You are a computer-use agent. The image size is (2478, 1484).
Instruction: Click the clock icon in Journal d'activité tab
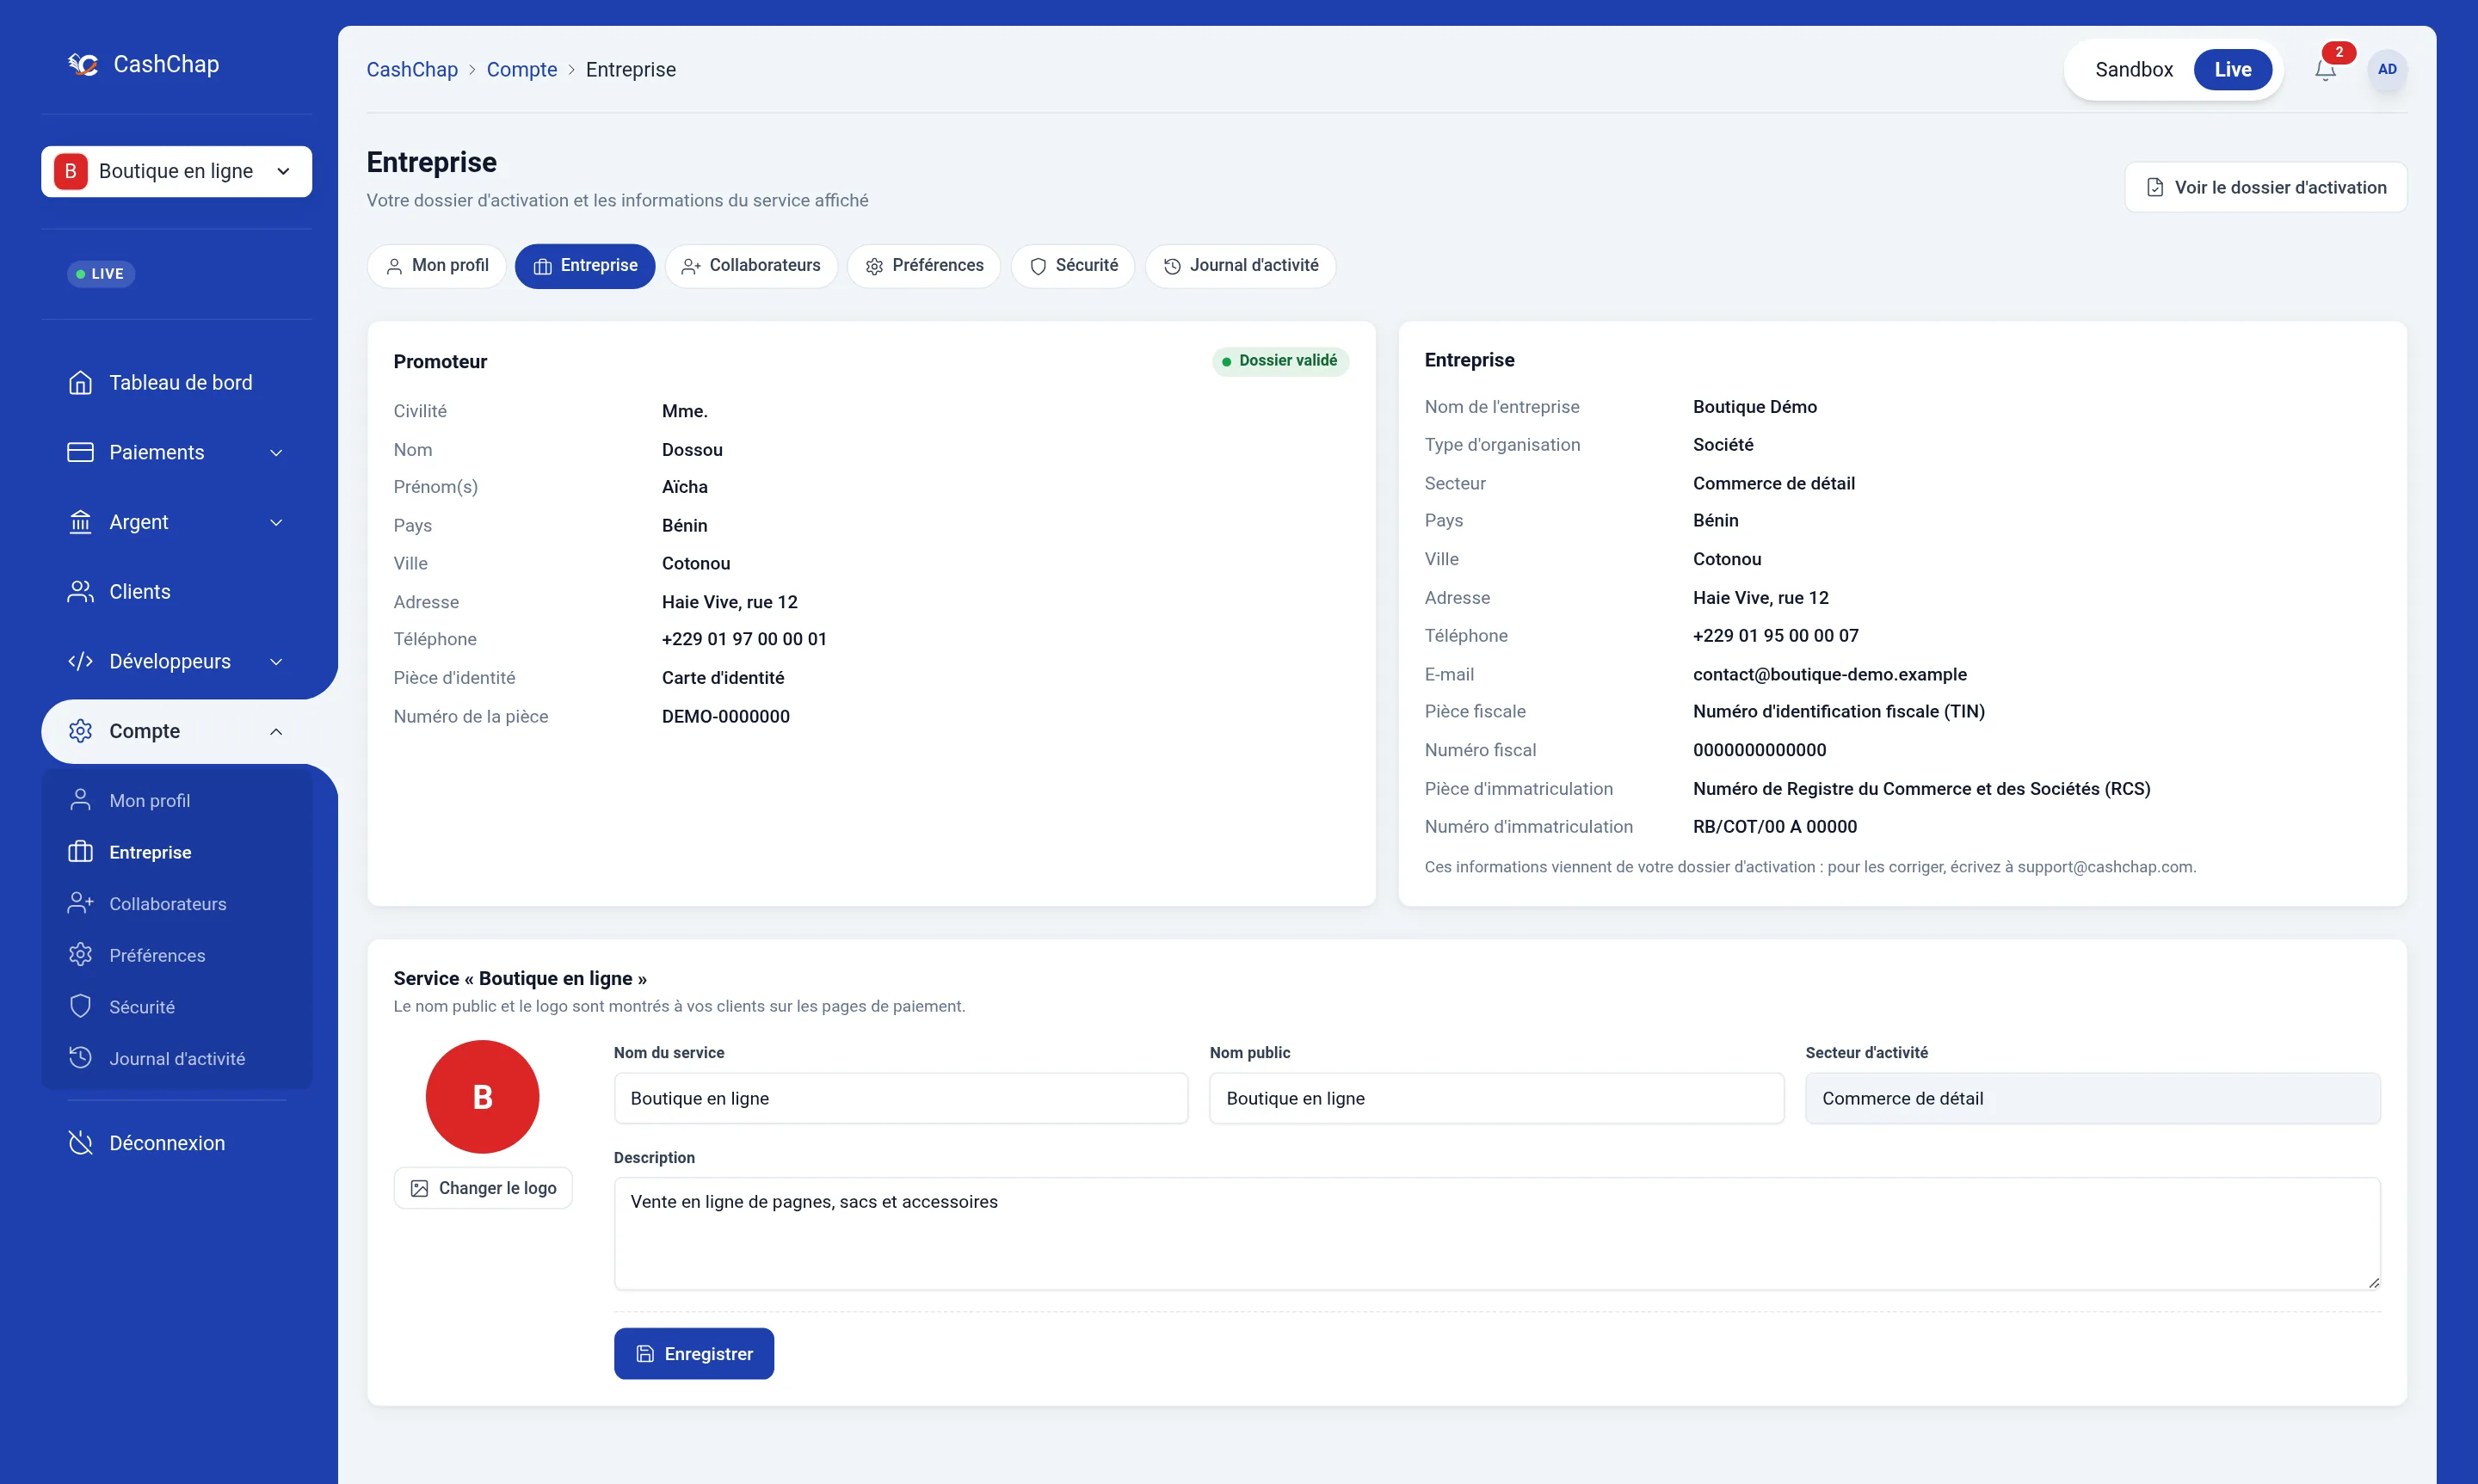[x=1172, y=266]
